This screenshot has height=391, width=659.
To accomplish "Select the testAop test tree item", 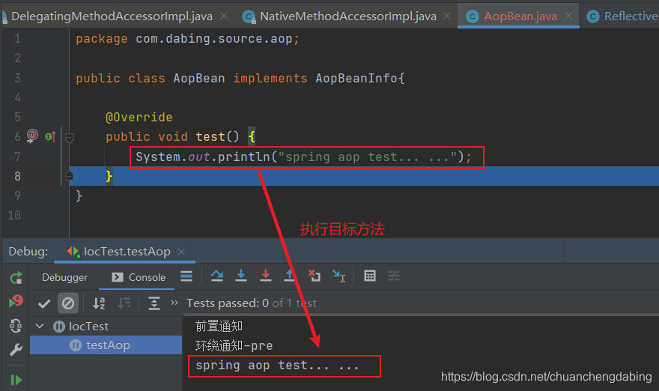I will (106, 345).
